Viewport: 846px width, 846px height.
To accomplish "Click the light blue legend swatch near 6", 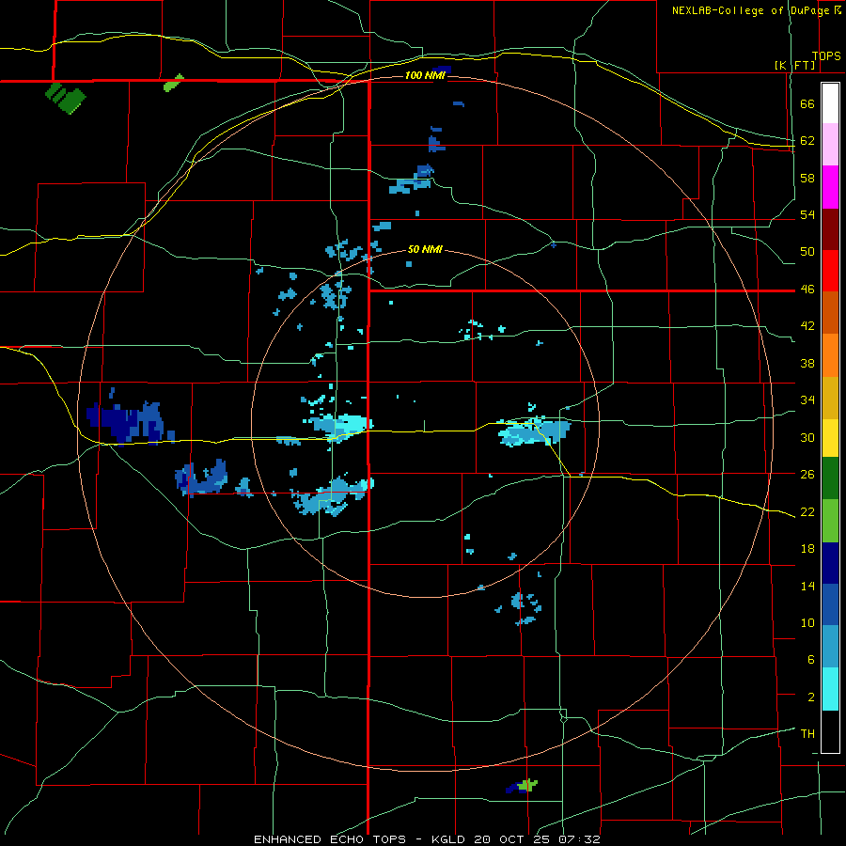I will 830,647.
